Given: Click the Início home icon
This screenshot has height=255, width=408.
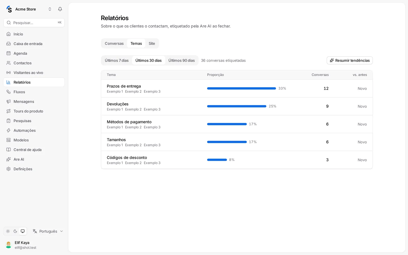Looking at the screenshot, I should click(8, 34).
